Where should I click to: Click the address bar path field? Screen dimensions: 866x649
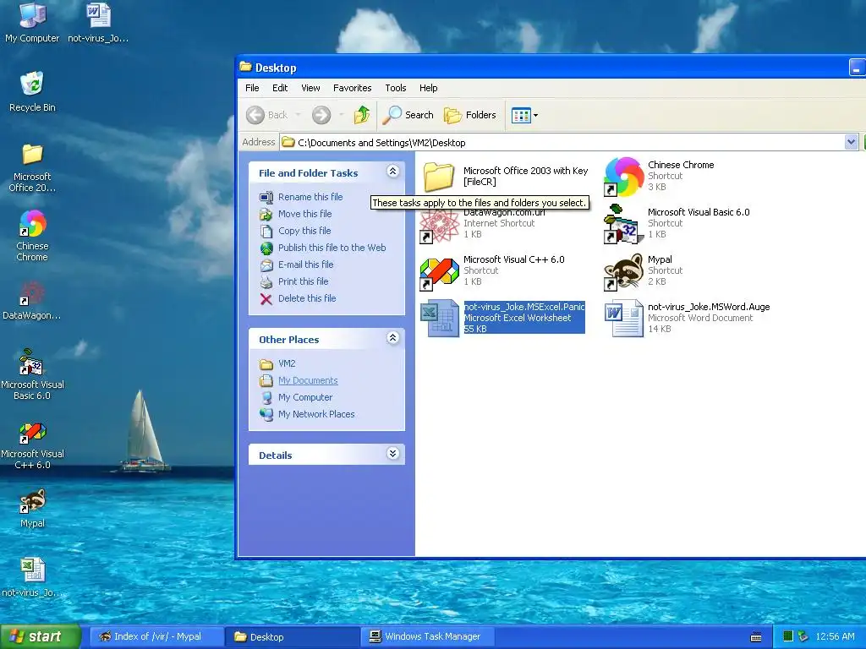(562, 142)
